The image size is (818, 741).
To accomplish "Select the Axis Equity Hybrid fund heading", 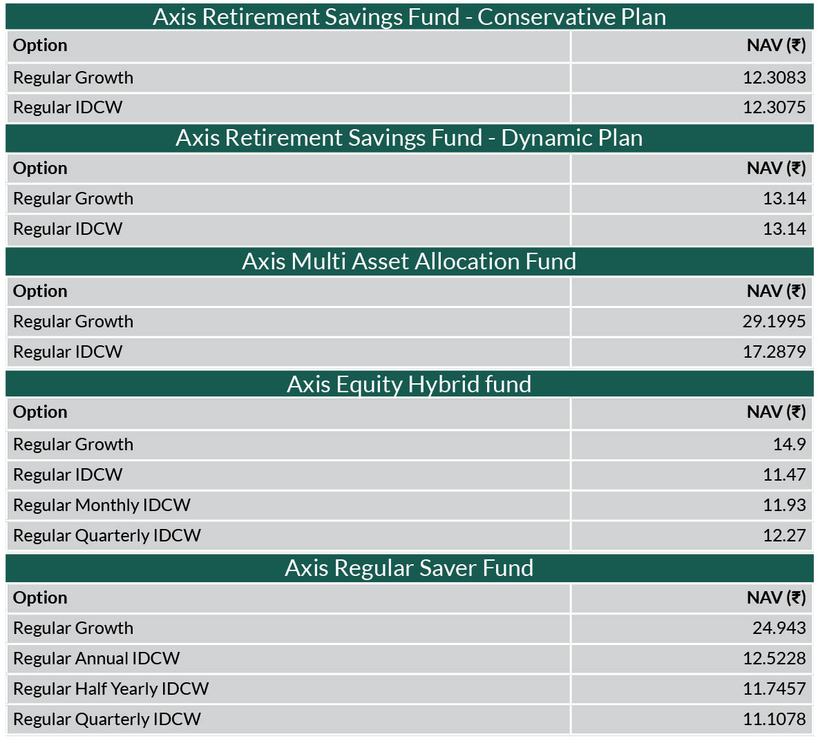I will coord(409,385).
